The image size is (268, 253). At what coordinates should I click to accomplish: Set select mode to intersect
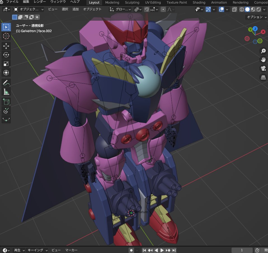[37, 17]
